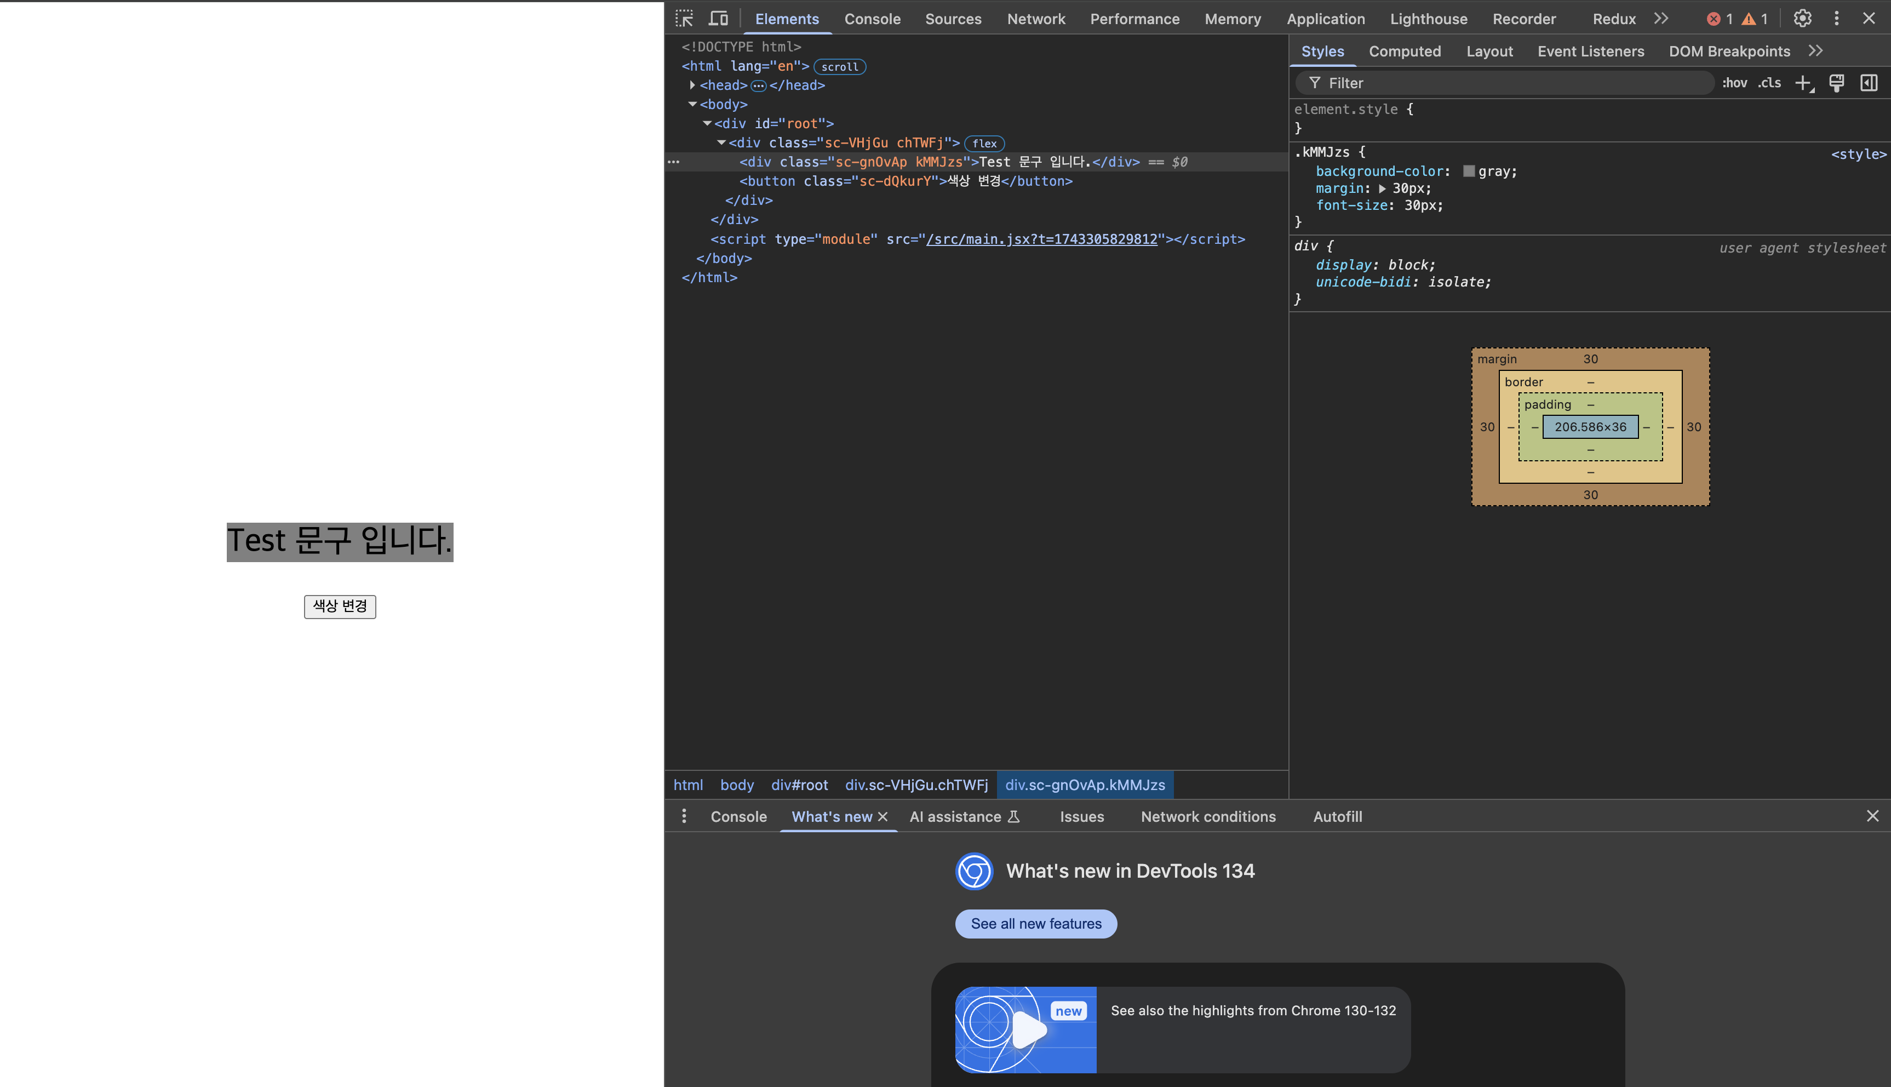Toggle the :hov element state panel
The width and height of the screenshot is (1891, 1087).
pyautogui.click(x=1734, y=83)
